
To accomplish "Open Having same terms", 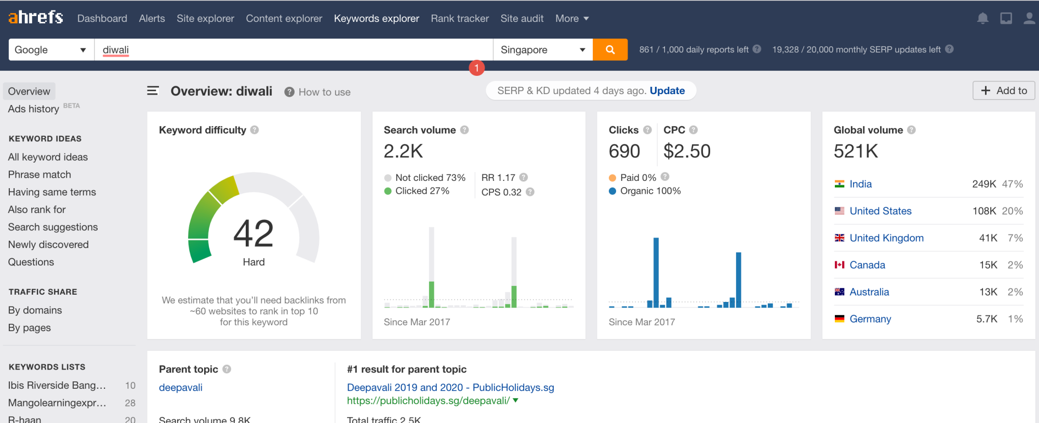I will coord(52,192).
